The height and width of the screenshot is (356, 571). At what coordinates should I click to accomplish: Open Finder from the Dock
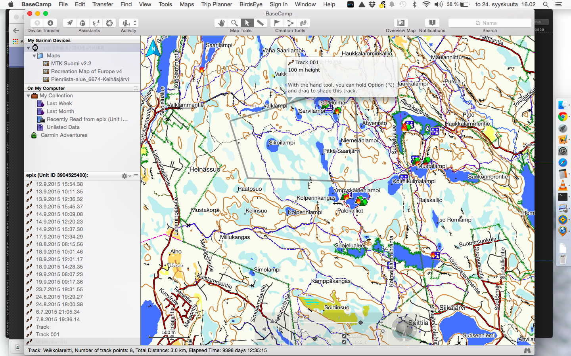563,105
